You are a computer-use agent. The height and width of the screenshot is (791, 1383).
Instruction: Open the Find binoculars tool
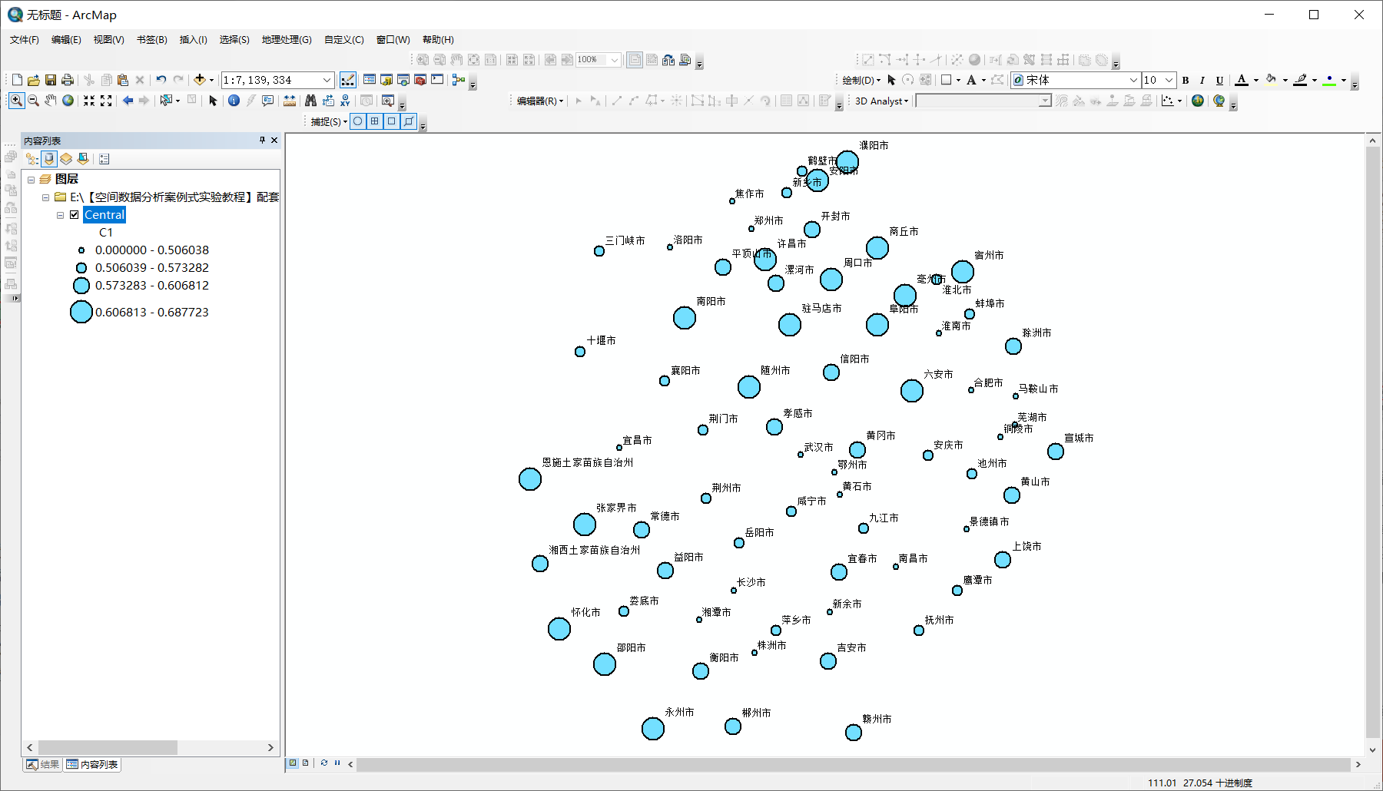[310, 101]
